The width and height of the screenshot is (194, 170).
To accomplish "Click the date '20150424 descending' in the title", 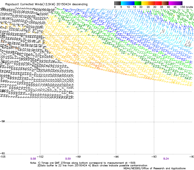I will pyautogui.click(x=72, y=4).
